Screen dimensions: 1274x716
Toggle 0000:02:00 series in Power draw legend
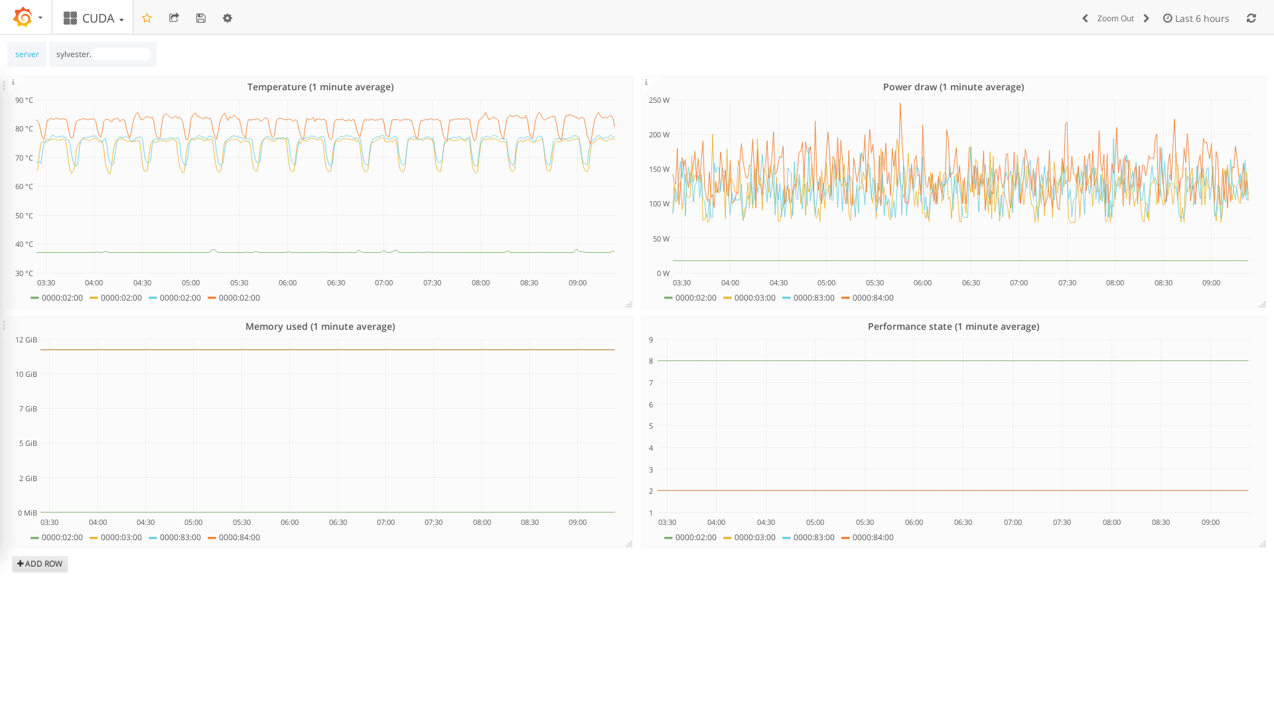point(696,298)
